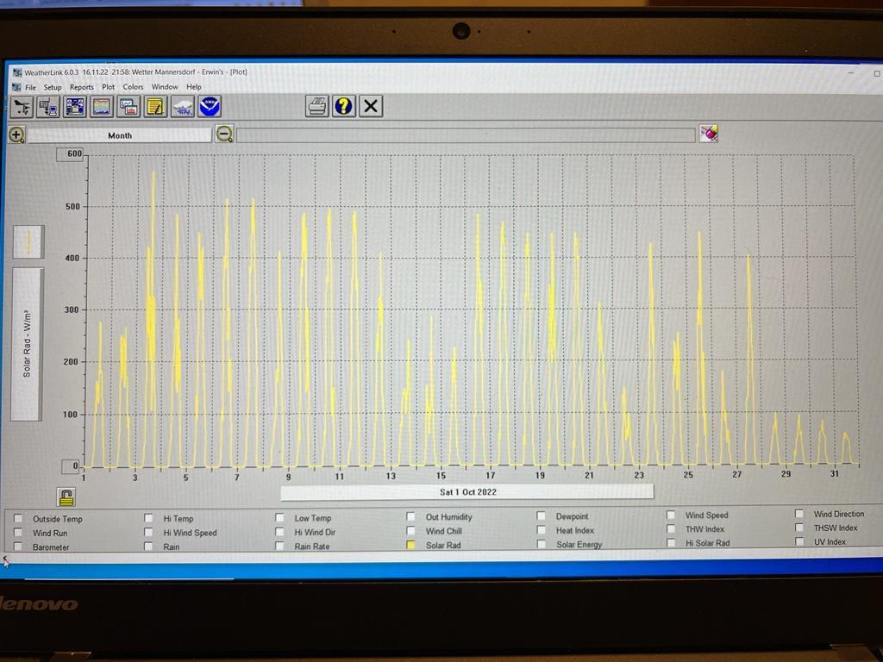Click the document icon beside File menu

17,87
